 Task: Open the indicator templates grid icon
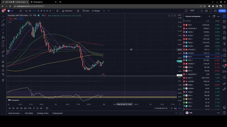click(x=78, y=11)
